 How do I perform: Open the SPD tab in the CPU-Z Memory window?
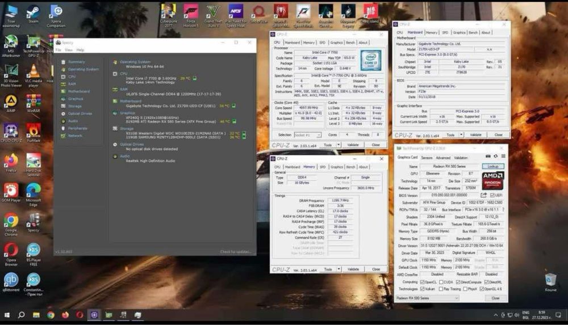tap(323, 167)
